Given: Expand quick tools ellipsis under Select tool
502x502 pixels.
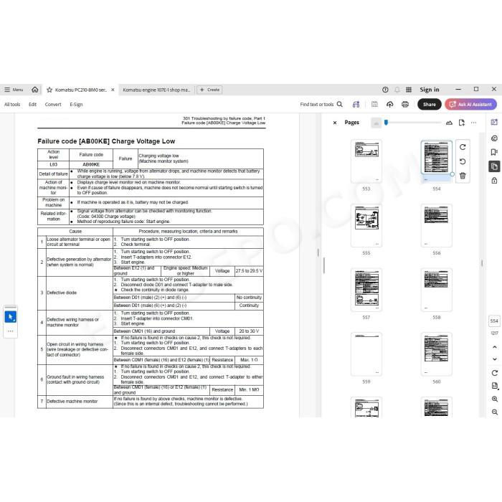Looking at the screenshot, I should click(x=10, y=331).
